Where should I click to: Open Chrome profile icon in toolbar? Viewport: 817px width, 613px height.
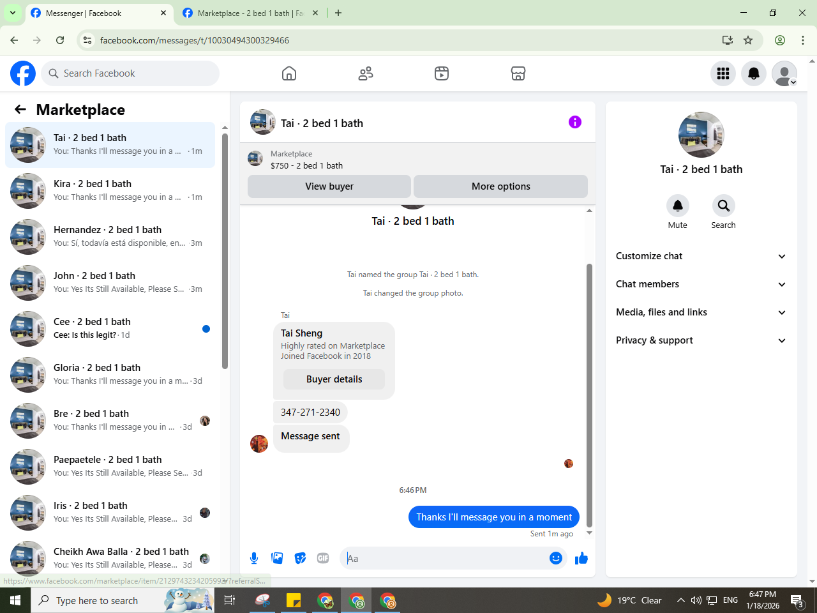(780, 40)
